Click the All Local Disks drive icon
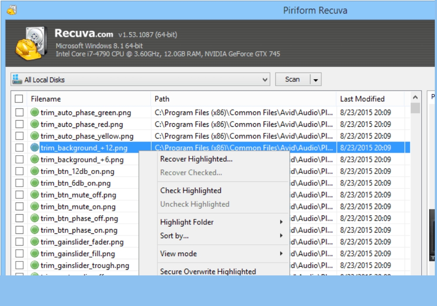 pos(17,79)
